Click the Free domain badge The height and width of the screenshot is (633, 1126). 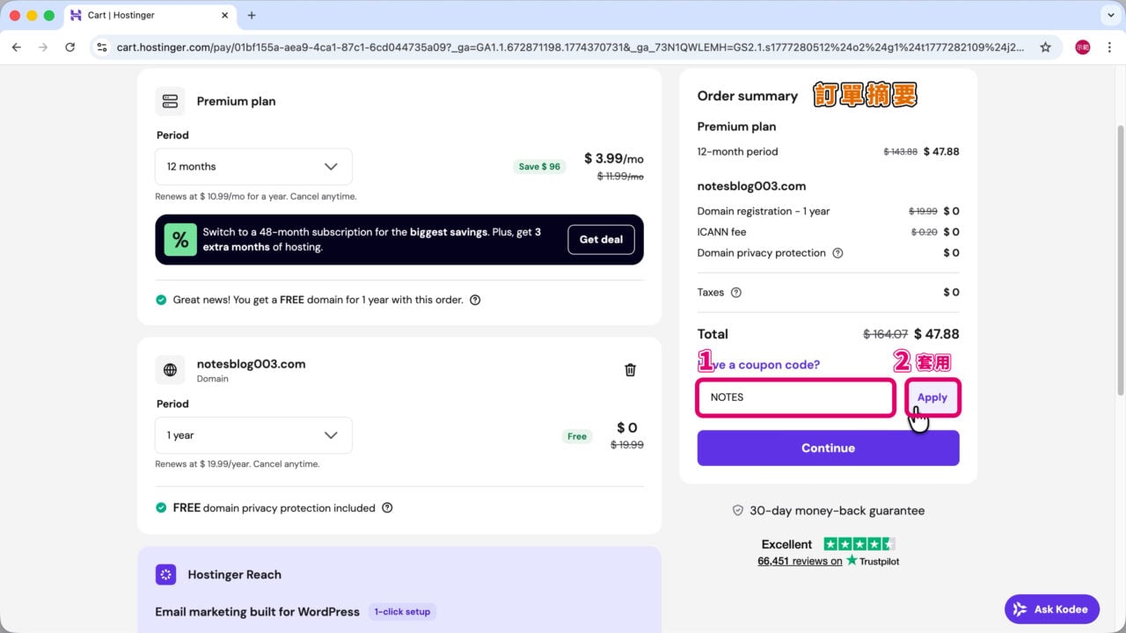pos(577,436)
